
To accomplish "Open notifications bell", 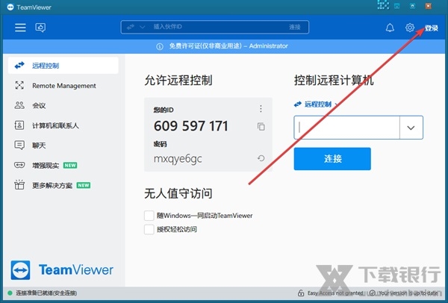I will tap(390, 28).
